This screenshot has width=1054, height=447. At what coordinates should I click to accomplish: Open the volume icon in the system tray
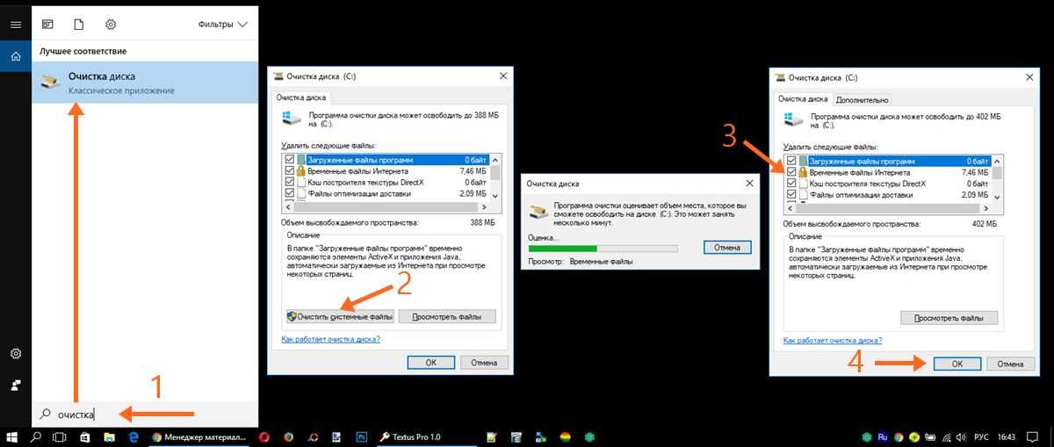click(x=962, y=436)
